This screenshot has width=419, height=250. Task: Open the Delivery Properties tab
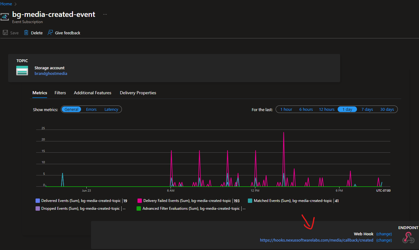pos(138,93)
